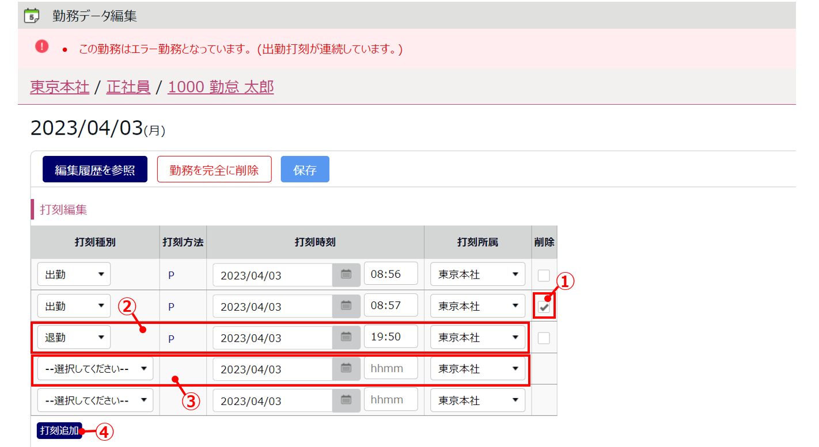
Task: Click the 保存 button
Action: (x=305, y=170)
